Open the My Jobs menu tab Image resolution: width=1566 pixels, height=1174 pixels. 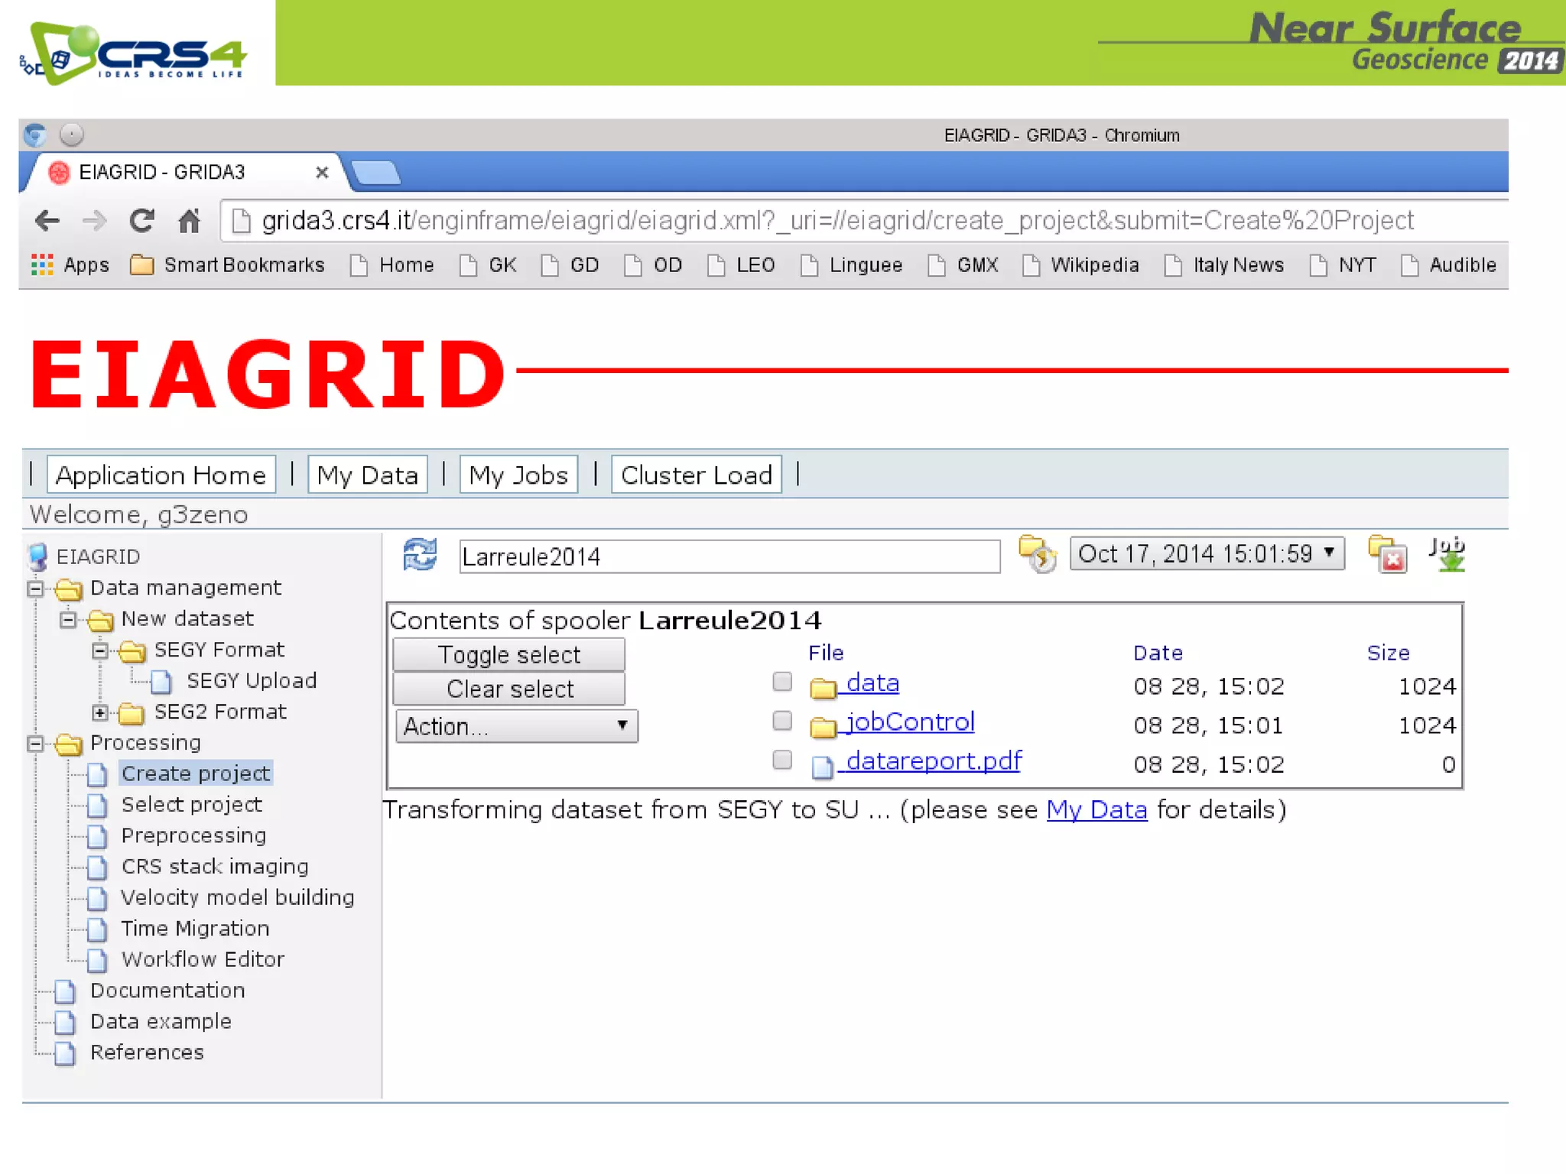click(x=518, y=475)
